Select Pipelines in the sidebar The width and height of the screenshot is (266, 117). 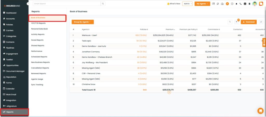tap(10, 48)
